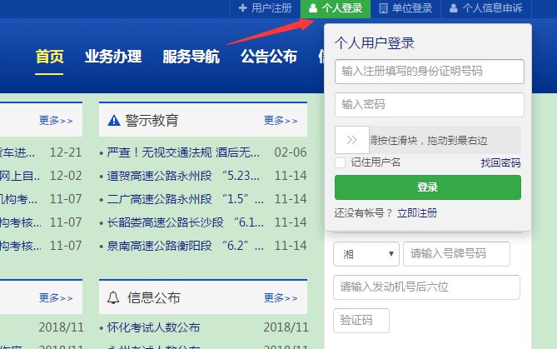This screenshot has width=557, height=349.
Task: Click the 警示教育 section heading
Action: (152, 121)
